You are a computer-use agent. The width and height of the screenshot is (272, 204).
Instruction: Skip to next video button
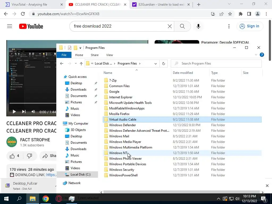pyautogui.click(x=24, y=112)
